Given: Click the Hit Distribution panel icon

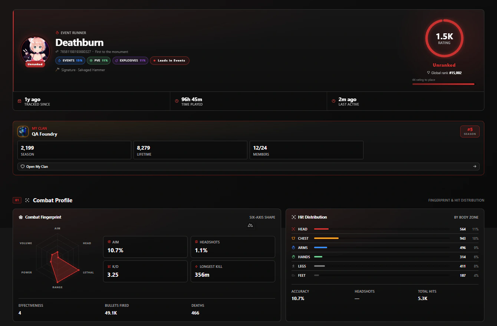Looking at the screenshot, I should click(294, 217).
